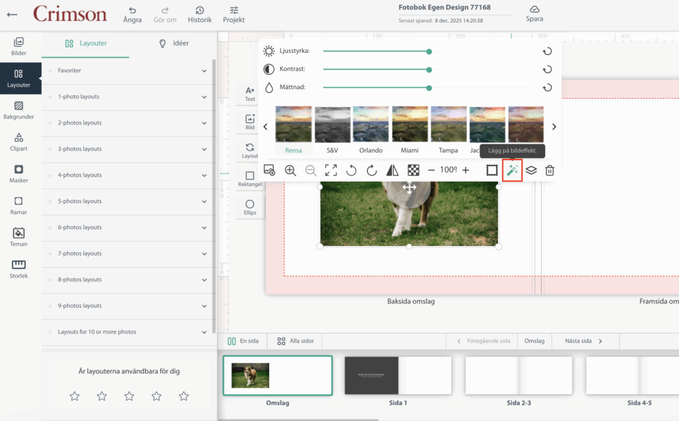Click the fit to frame expand icon

(331, 170)
